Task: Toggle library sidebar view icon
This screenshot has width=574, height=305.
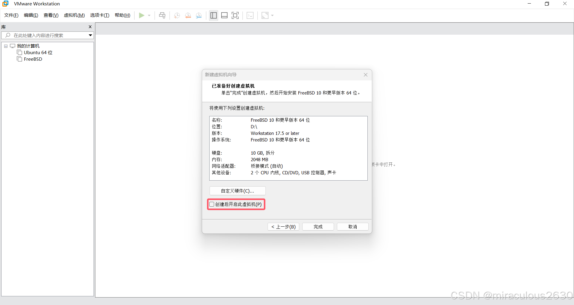Action: 213,15
